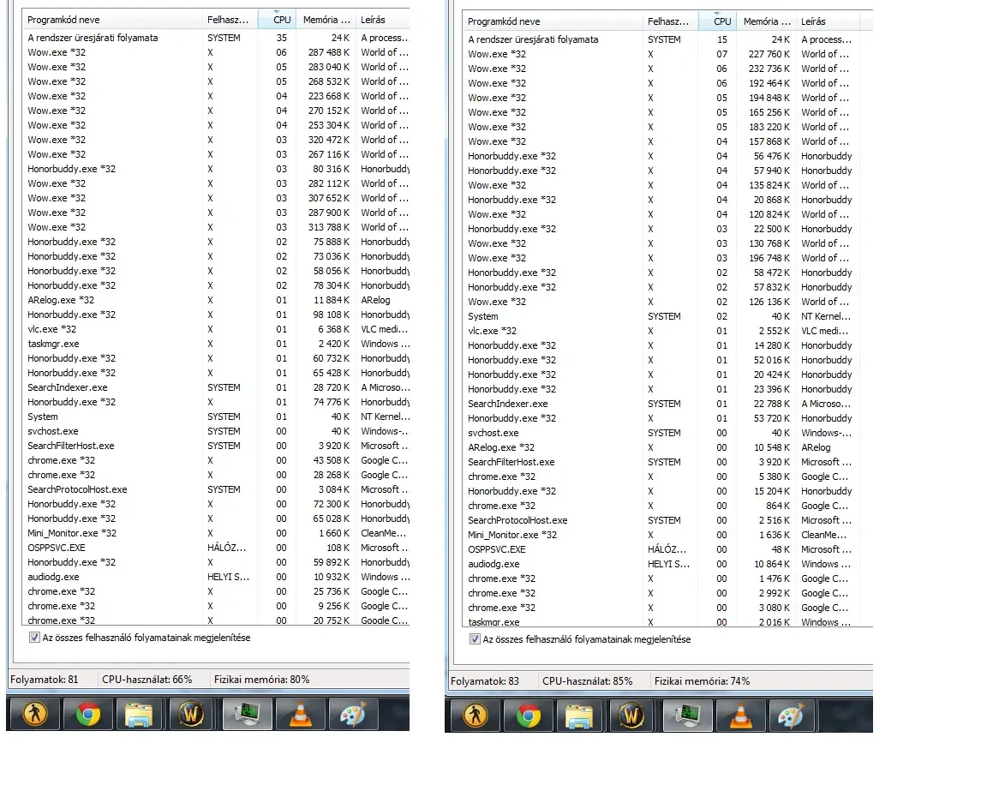Screen dimensions: 987x809
Task: Sort by Memória column in left window
Action: (x=326, y=20)
